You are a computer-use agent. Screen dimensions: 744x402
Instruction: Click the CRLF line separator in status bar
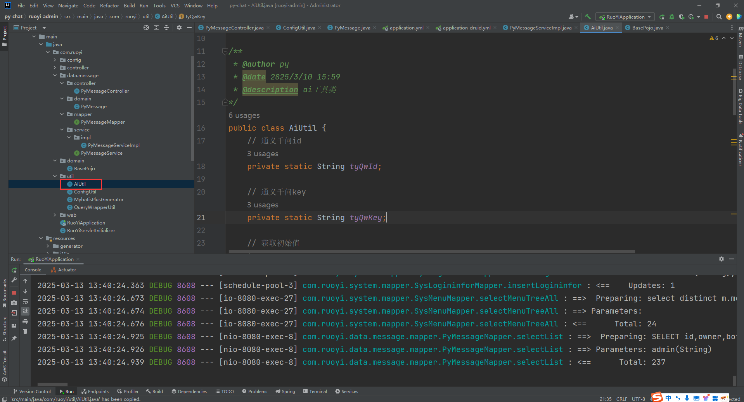pyautogui.click(x=622, y=399)
